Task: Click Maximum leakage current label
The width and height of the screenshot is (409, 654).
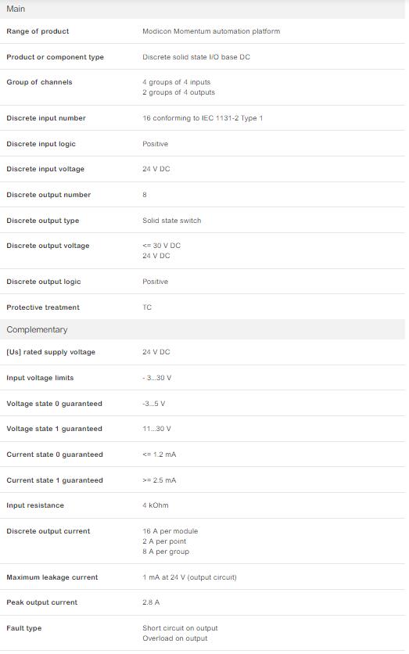Action: (52, 577)
